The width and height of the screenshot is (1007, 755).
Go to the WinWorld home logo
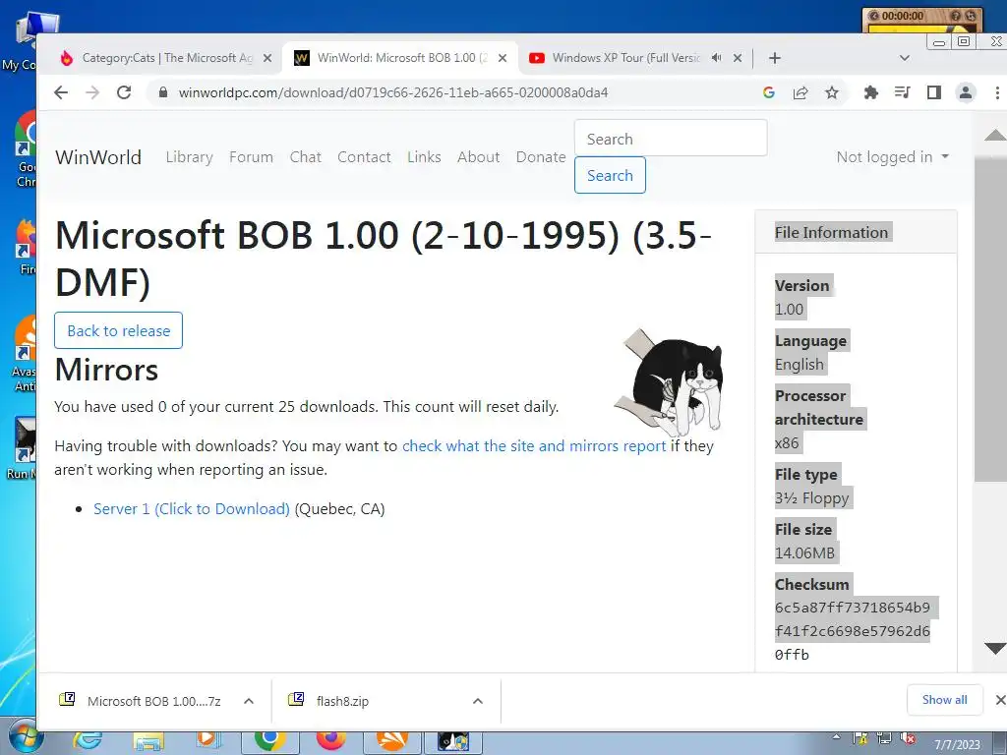tap(98, 156)
